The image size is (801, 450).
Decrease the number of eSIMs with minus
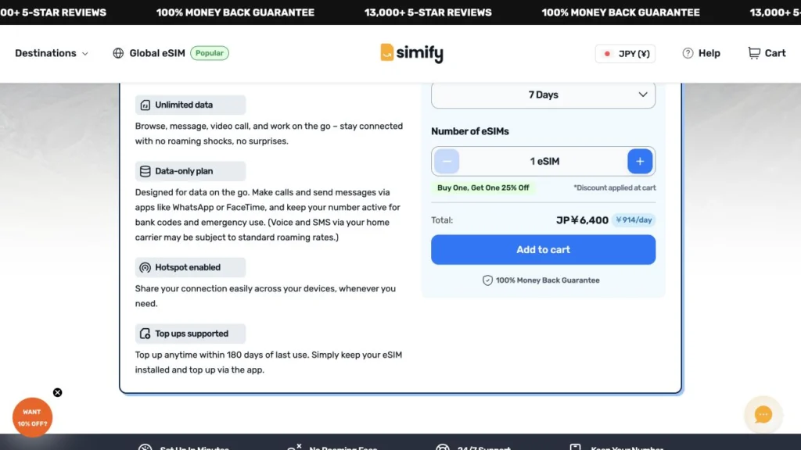point(447,161)
